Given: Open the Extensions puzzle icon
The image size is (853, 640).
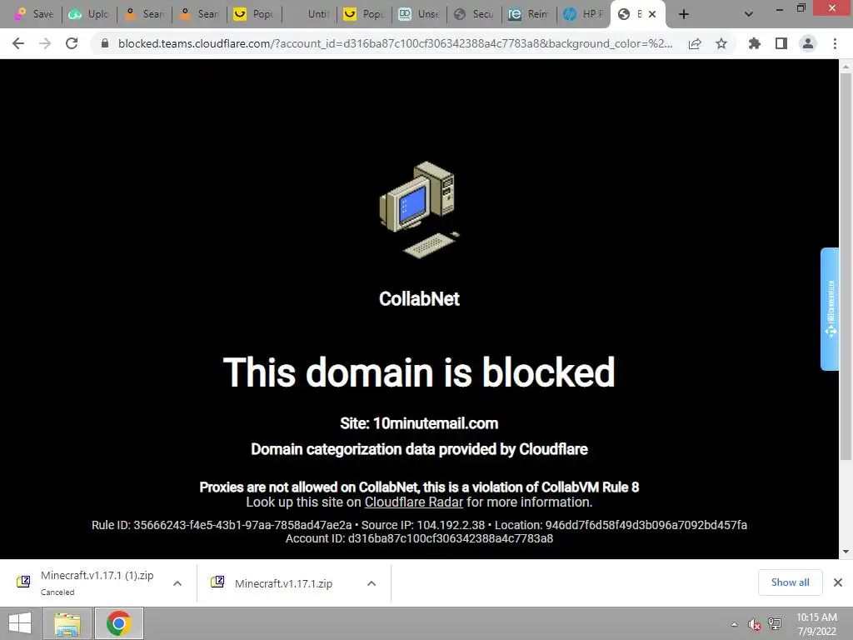Looking at the screenshot, I should [x=755, y=43].
